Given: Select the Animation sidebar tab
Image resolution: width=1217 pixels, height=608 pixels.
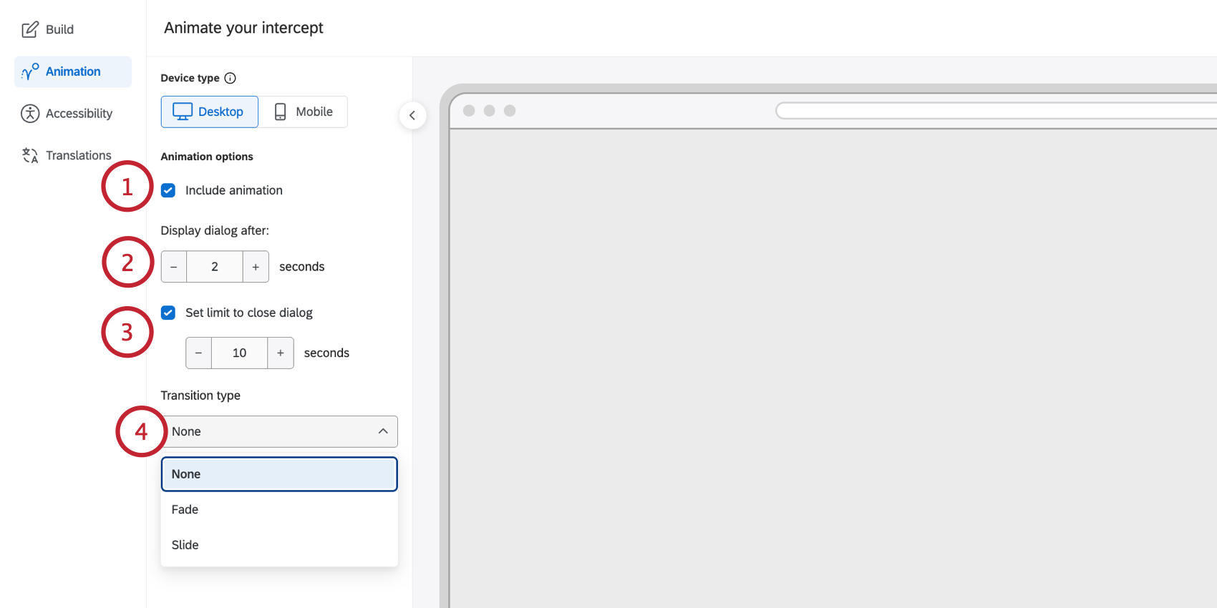Looking at the screenshot, I should click(73, 72).
